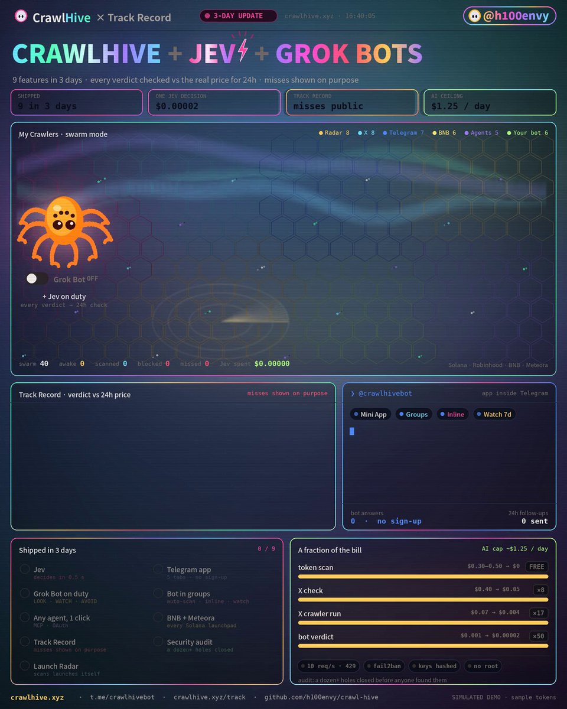The image size is (567, 709).
Task: Toggle the Grok Bot switch on
Action: [37, 279]
